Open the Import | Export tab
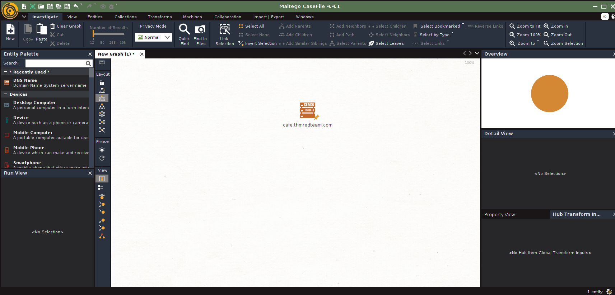The image size is (615, 295). (x=269, y=17)
